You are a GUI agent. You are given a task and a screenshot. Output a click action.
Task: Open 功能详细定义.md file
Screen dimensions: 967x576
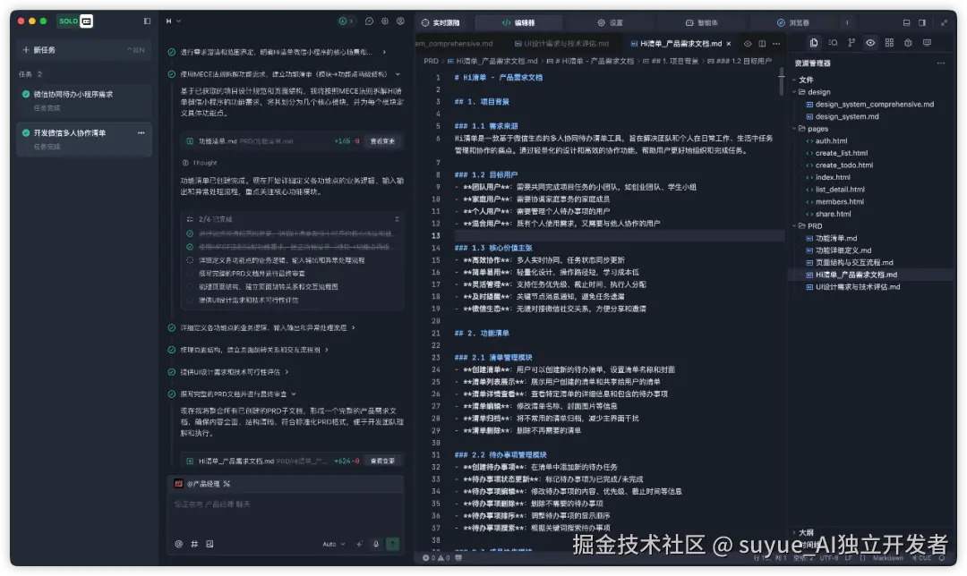(839, 250)
